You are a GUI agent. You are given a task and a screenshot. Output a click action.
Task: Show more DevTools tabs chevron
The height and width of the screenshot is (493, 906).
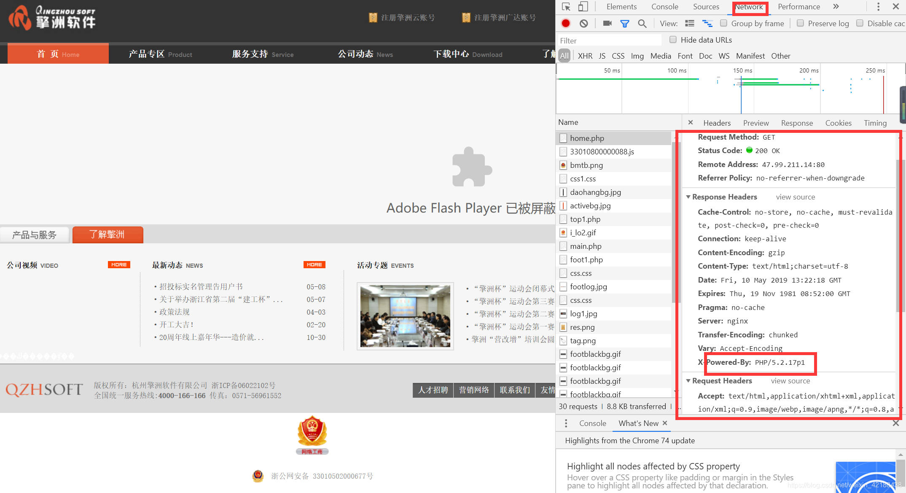point(836,7)
